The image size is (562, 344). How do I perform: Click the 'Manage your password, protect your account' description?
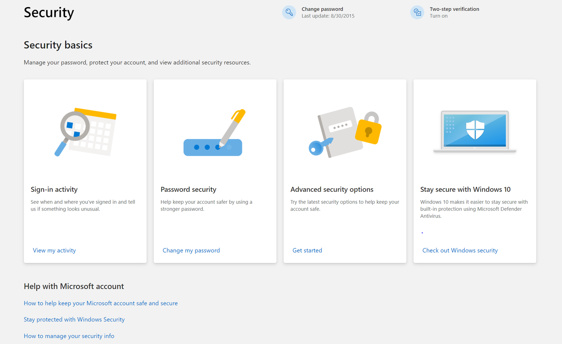(x=137, y=63)
